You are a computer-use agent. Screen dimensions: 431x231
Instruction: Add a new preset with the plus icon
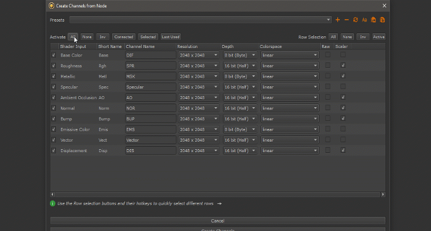coord(337,20)
